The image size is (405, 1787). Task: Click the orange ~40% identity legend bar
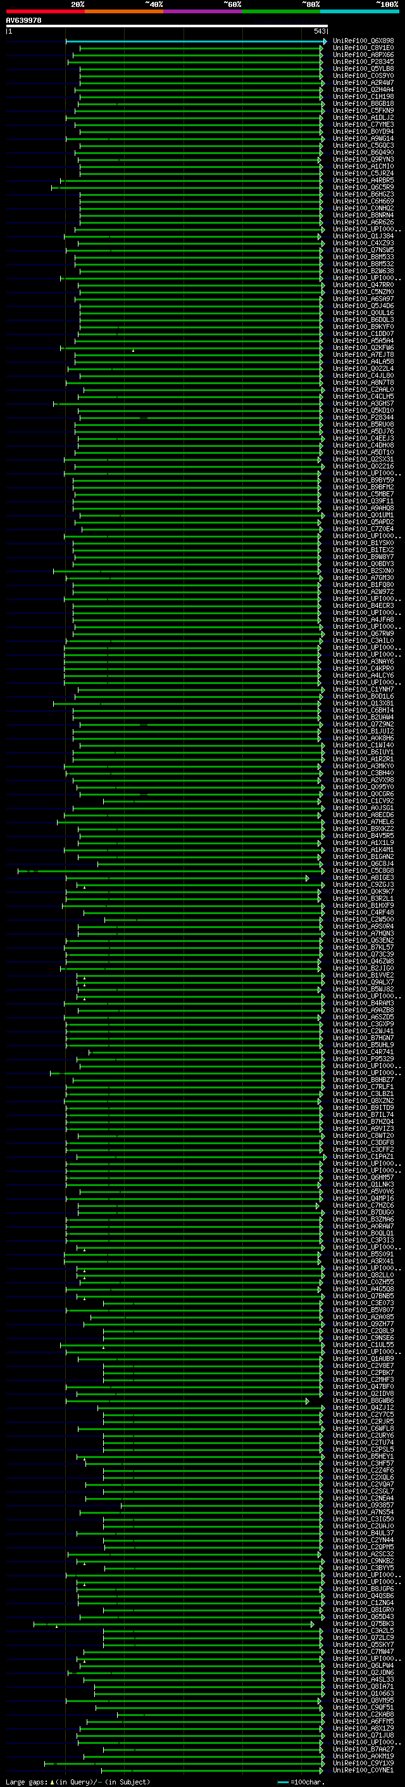pos(124,11)
